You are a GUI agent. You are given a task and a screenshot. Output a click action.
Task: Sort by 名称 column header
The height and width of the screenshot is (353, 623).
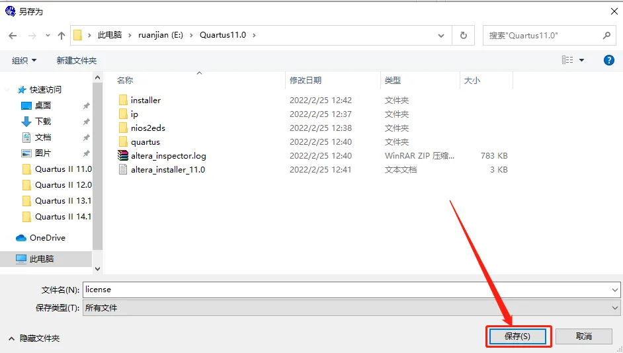point(125,80)
